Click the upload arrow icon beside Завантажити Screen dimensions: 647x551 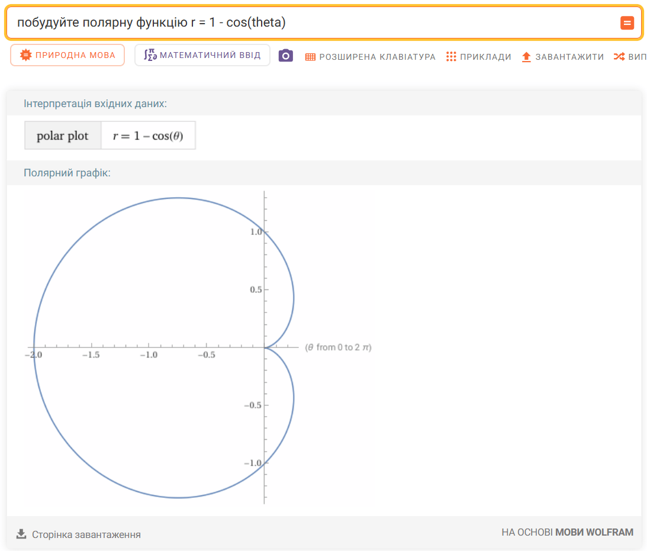(526, 57)
